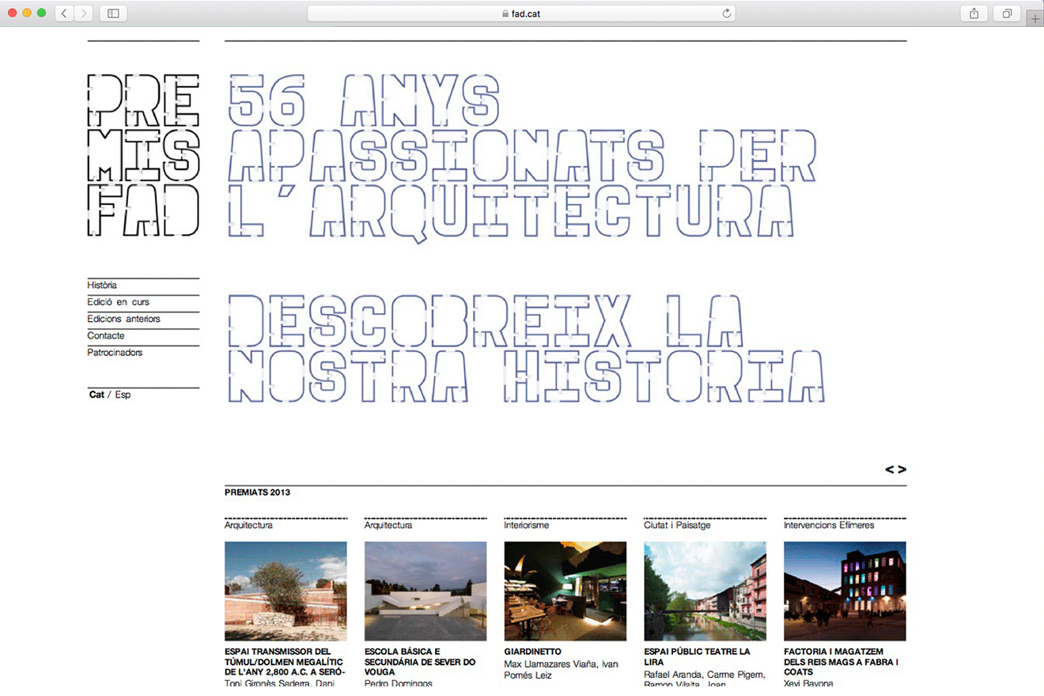Click the Premis FAD logo
The height and width of the screenshot is (696, 1044).
tap(143, 155)
